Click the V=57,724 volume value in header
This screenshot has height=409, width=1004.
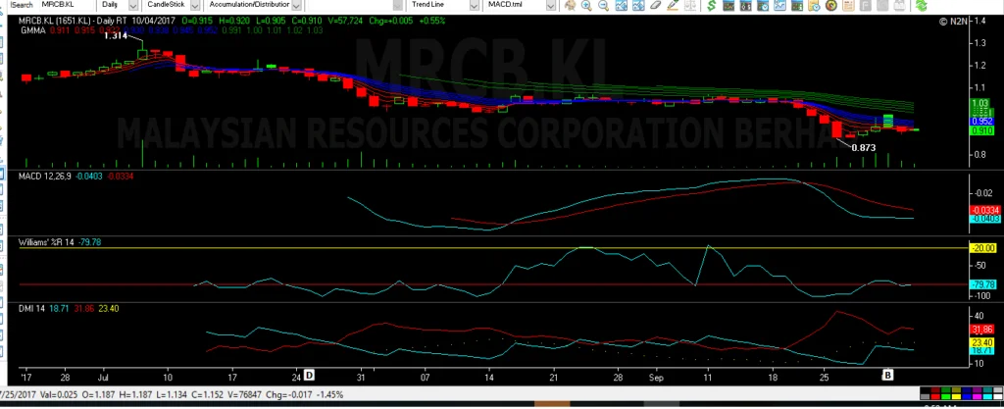(345, 21)
